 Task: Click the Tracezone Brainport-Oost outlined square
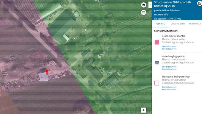point(157,83)
